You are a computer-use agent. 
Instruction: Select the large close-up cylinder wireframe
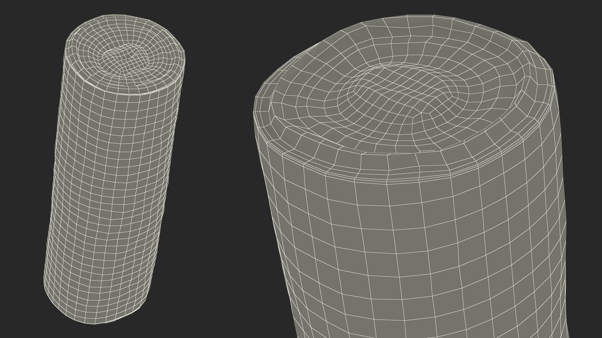point(411,176)
